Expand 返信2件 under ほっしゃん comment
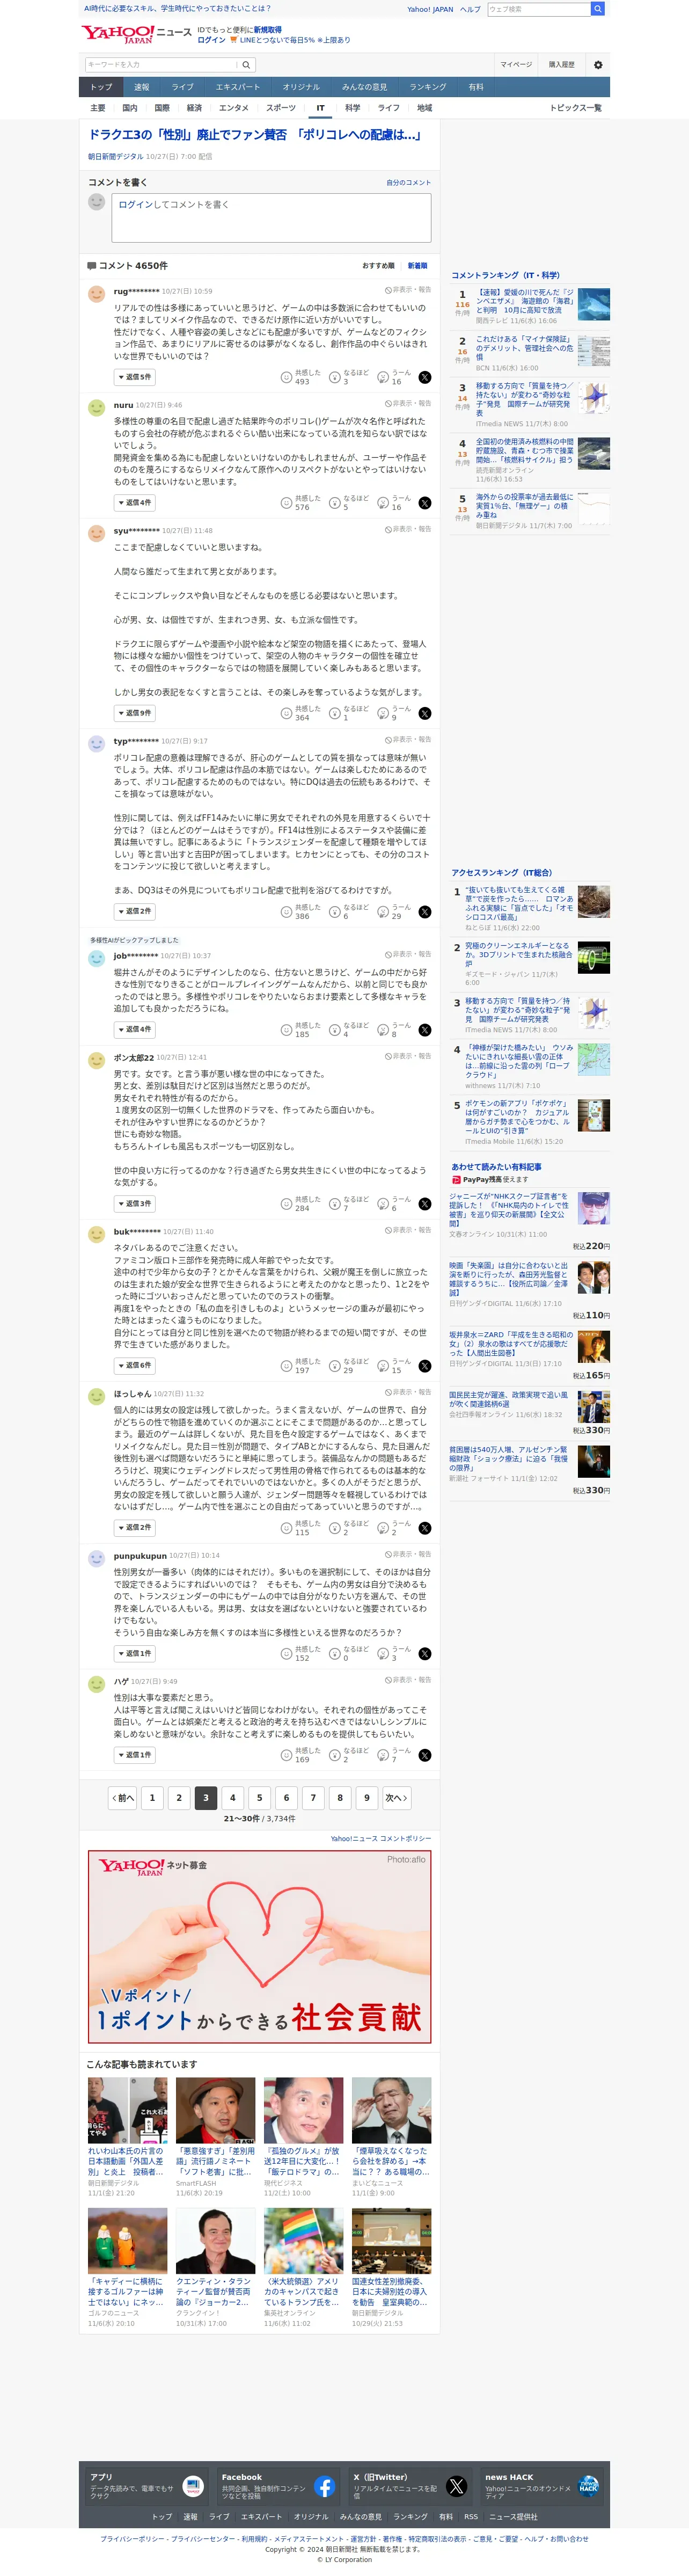689x2576 pixels. (134, 1528)
